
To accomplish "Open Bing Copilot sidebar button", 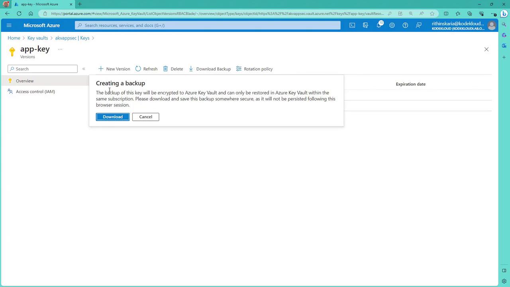I will coord(504,14).
